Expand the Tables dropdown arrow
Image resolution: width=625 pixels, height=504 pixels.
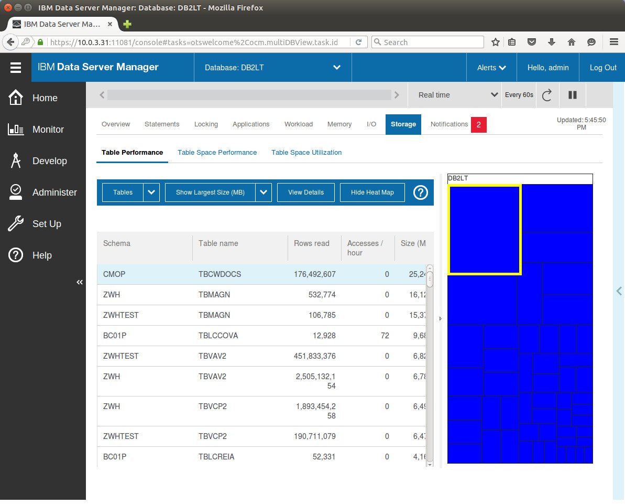click(x=151, y=192)
